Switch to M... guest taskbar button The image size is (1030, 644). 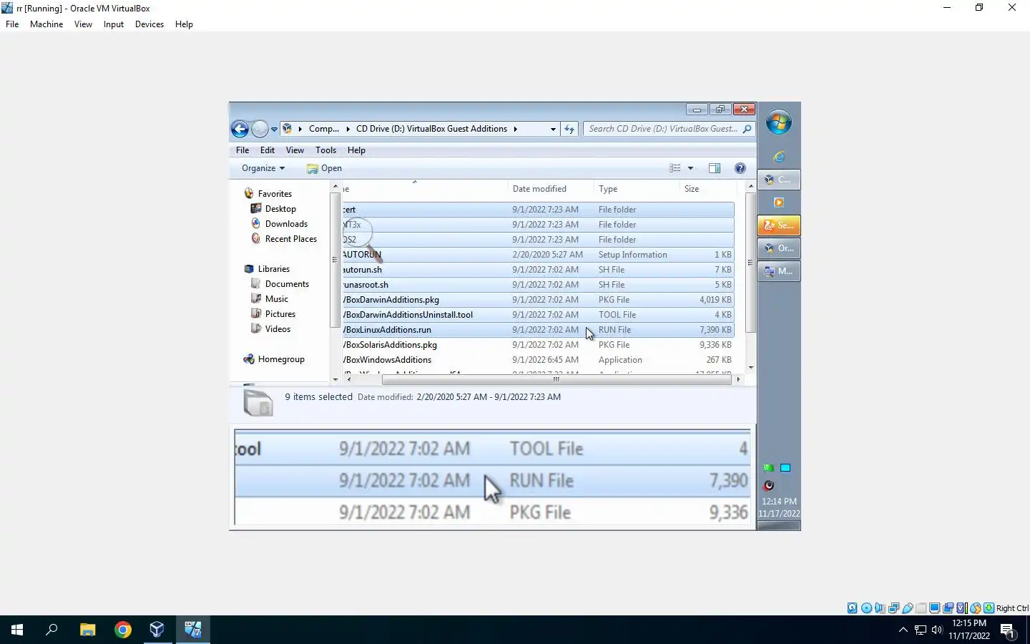coord(779,271)
